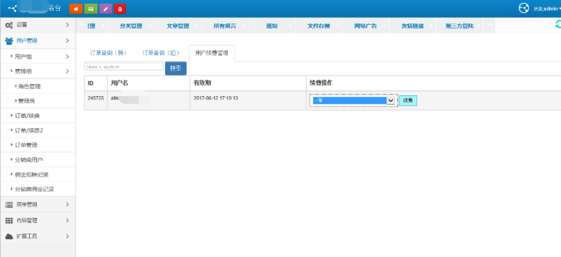Viewport: 561px width, 257px height.
Task: Click the users icon beside 用户管理
Action: pyautogui.click(x=9, y=41)
